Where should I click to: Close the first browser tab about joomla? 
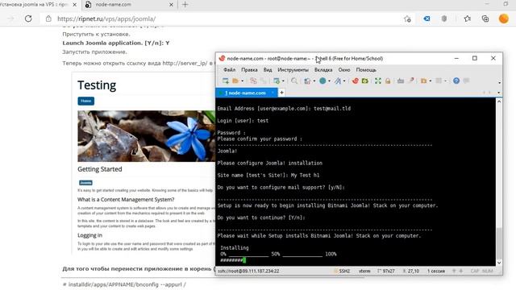(75, 5)
